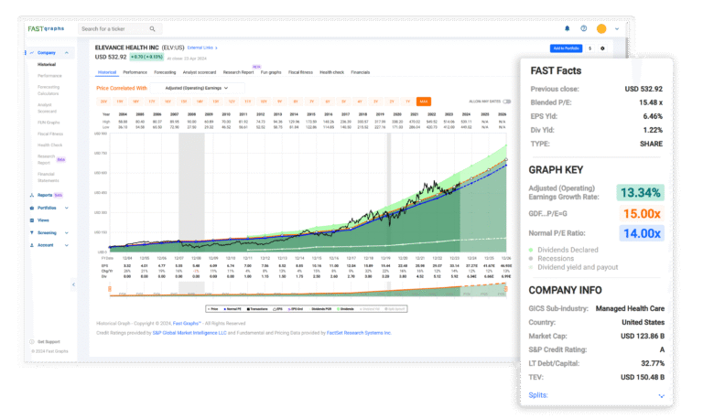The height and width of the screenshot is (418, 703).
Task: Open FUN Graphs in sidebar
Action: (x=49, y=123)
